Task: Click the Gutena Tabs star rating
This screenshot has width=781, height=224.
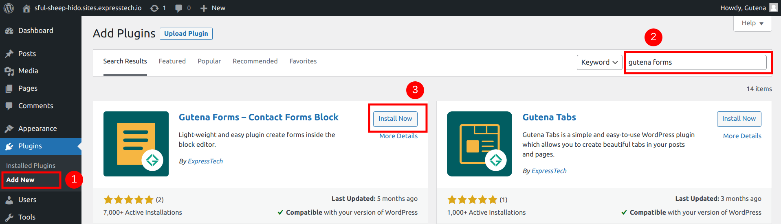Action: tap(472, 200)
